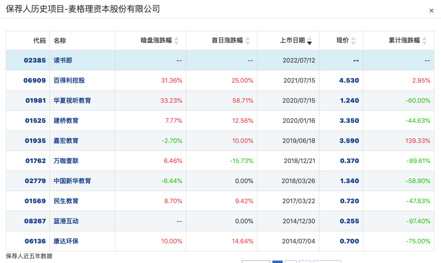Viewport: 441px width, 263px height.
Task: Open 万咖壹联 stock link
Action: point(66,161)
